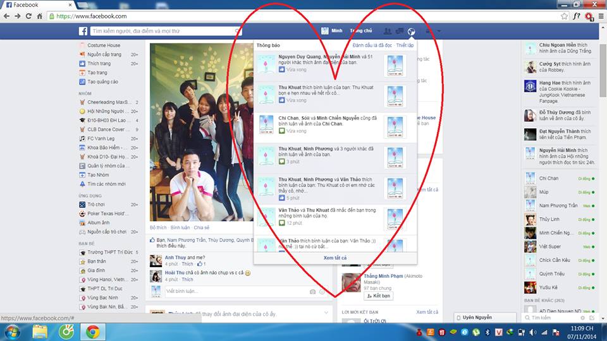Click the search magnifier icon

237,31
